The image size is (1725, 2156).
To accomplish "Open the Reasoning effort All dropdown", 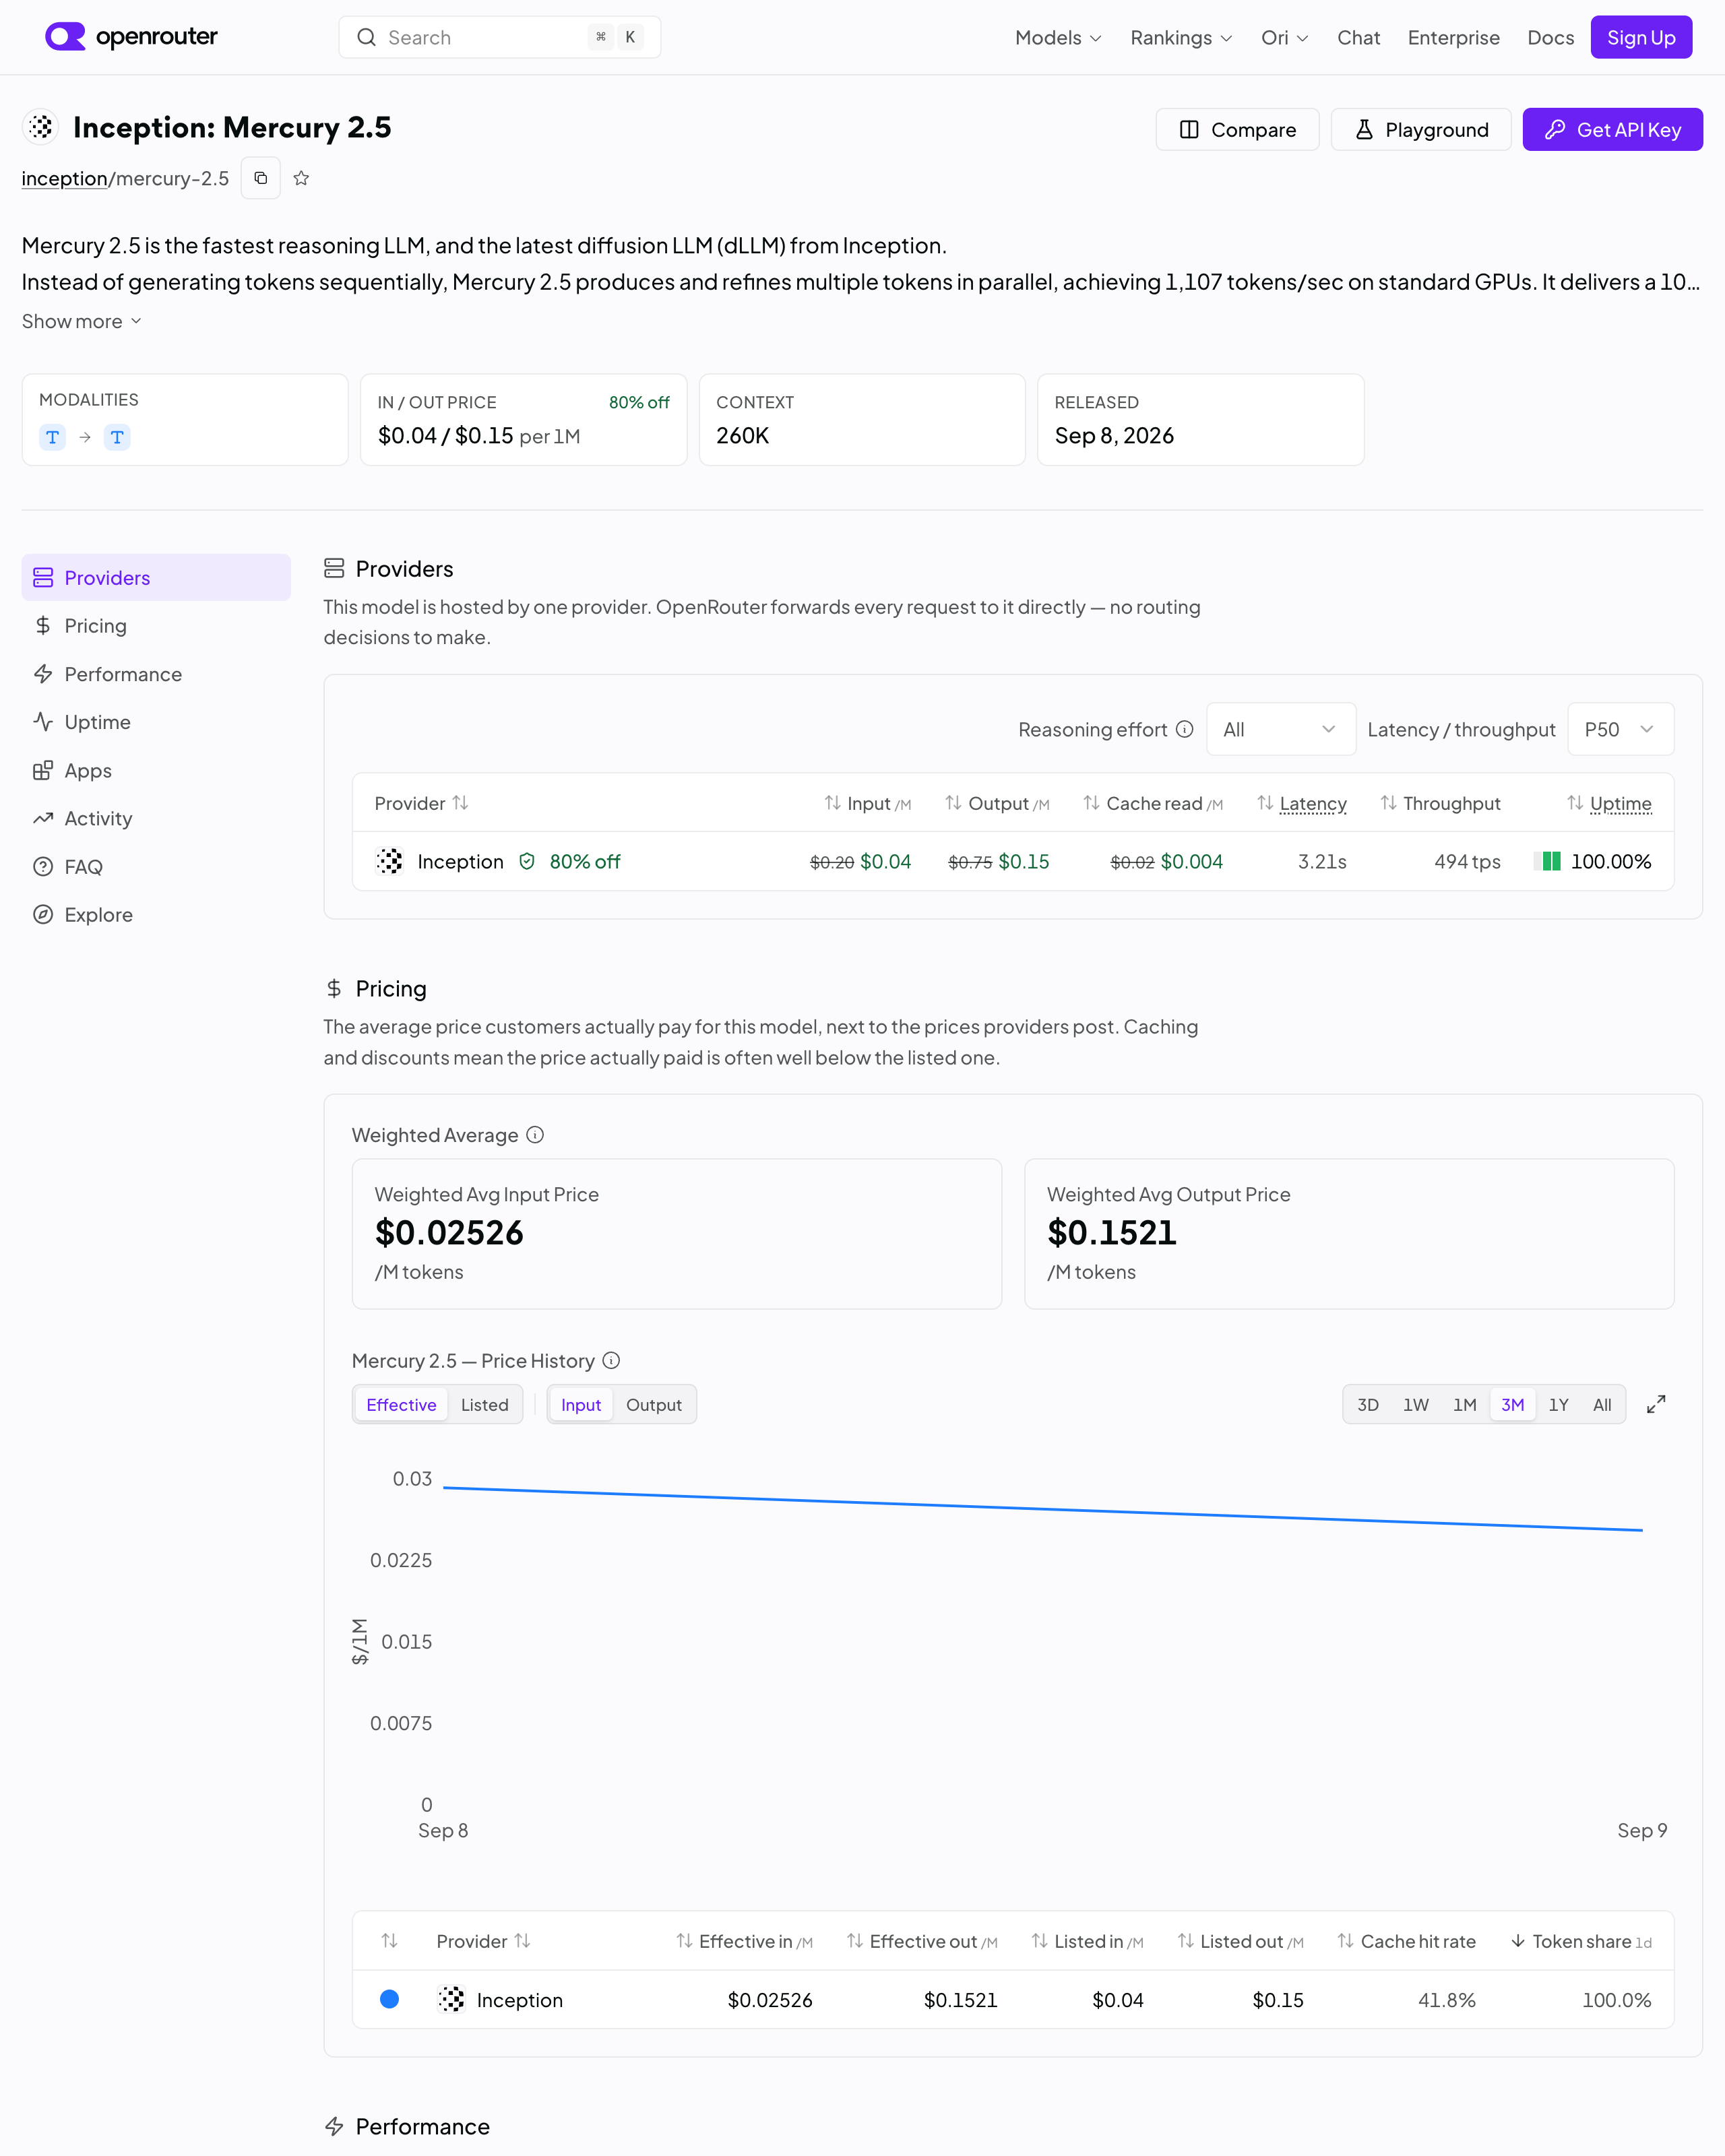I will pos(1281,729).
